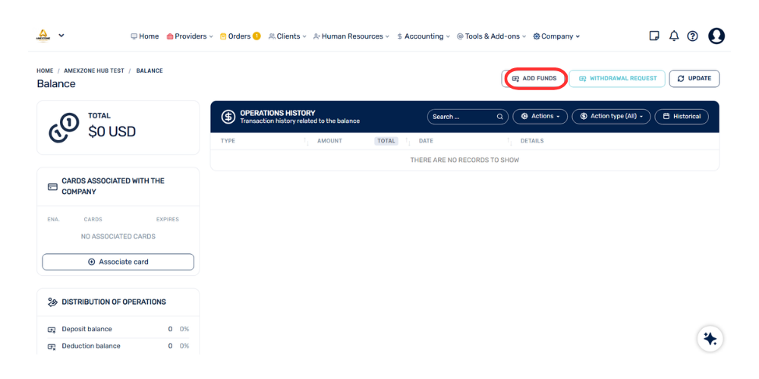This screenshot has height=379, width=759.
Task: Click the Associate card button
Action: [118, 262]
